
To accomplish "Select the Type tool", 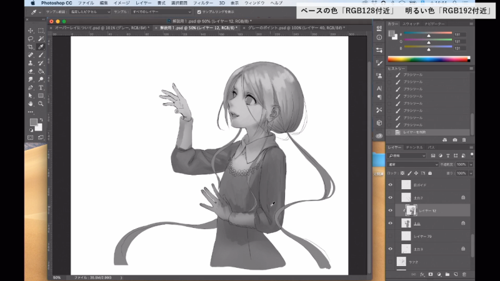I will [41, 87].
